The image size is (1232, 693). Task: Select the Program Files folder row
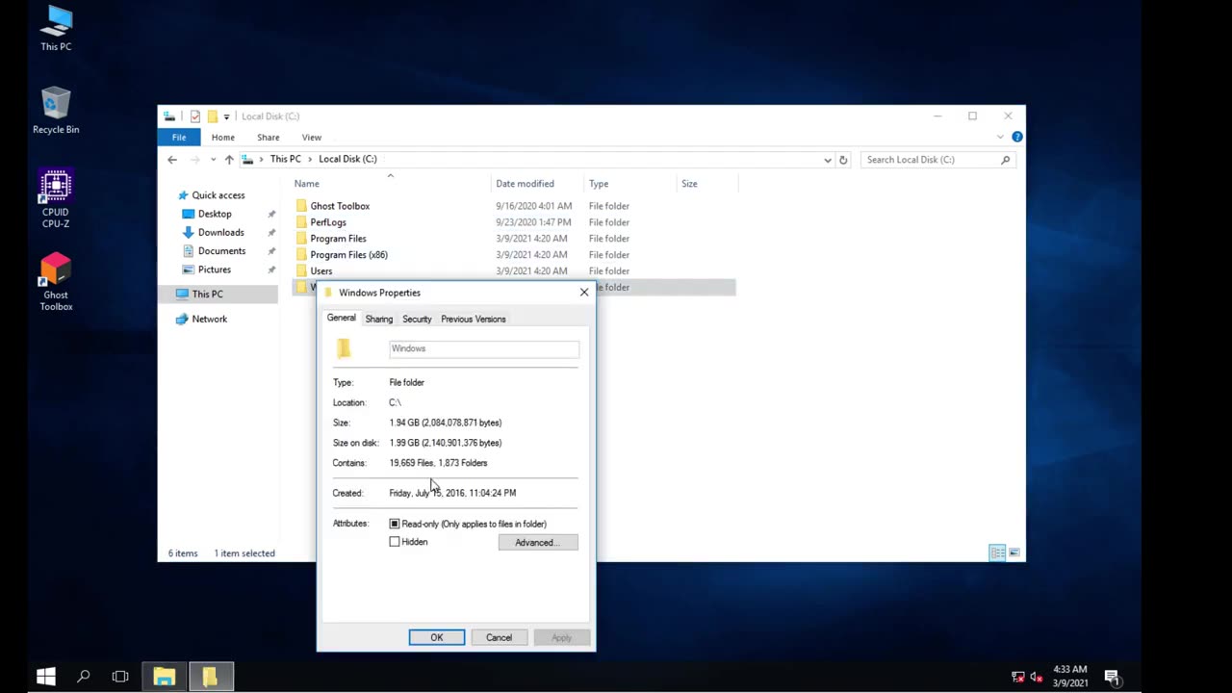514,239
